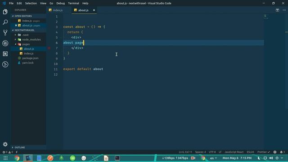Open the document editor icon in the taskbar

click(x=106, y=158)
